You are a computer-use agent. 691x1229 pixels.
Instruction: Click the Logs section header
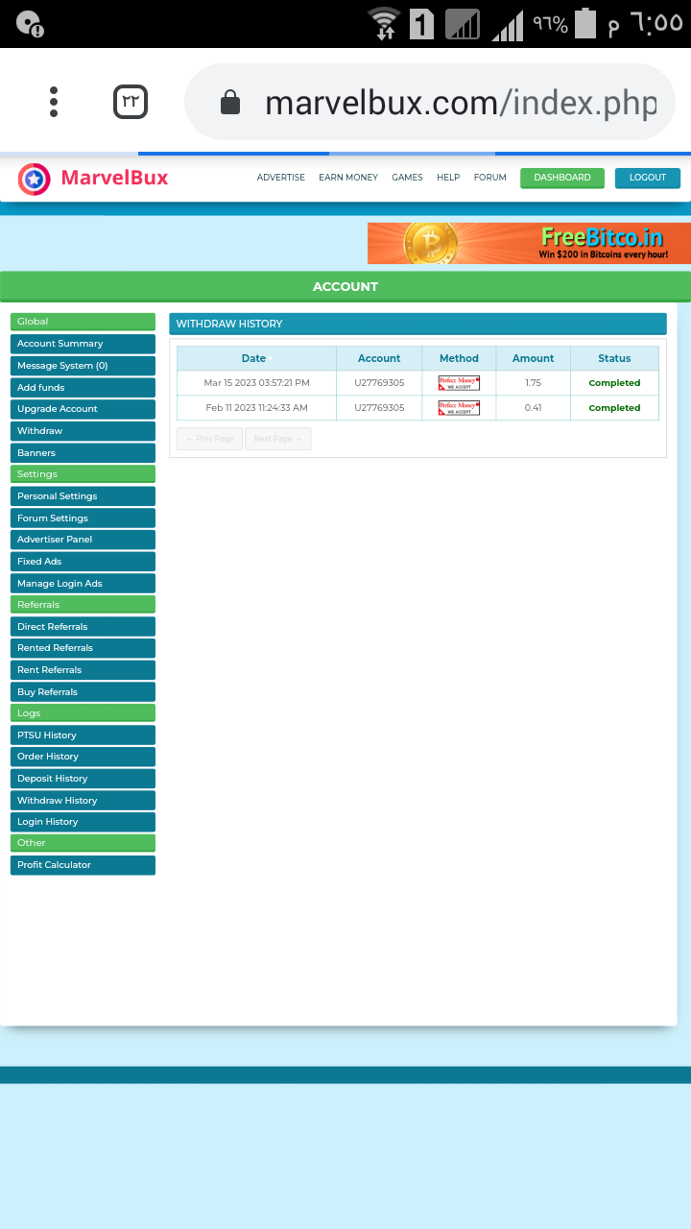[x=83, y=713]
